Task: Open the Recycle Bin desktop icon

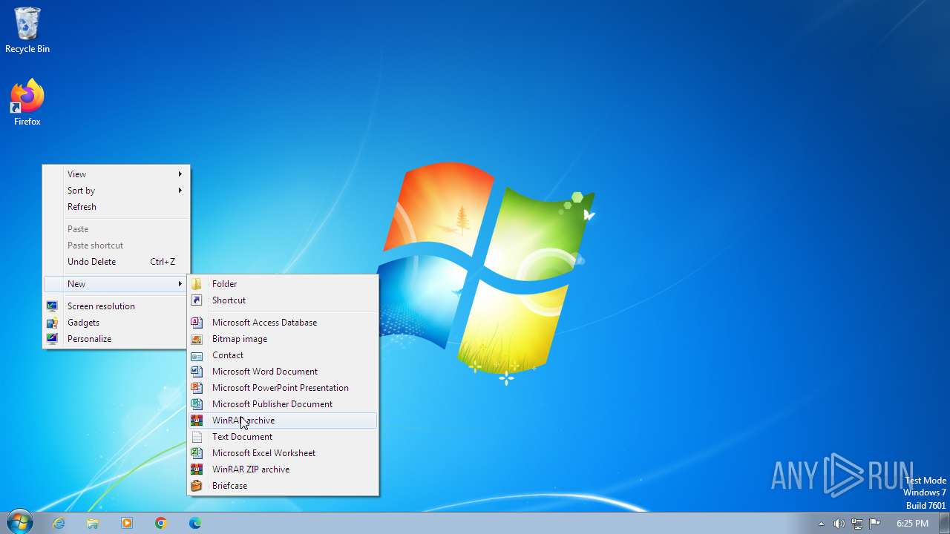Action: pyautogui.click(x=27, y=30)
